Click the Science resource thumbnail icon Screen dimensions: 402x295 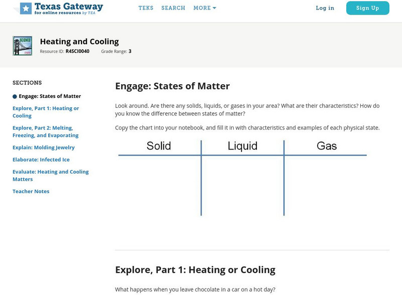22,46
